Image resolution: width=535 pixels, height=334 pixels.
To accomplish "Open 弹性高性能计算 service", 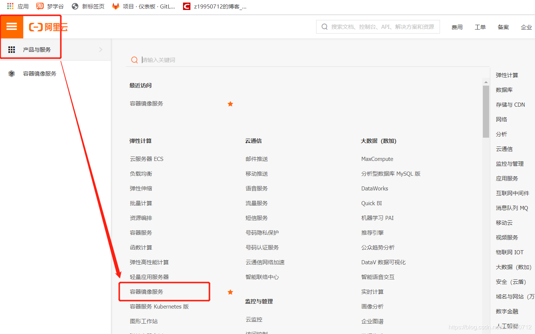I will (x=149, y=262).
